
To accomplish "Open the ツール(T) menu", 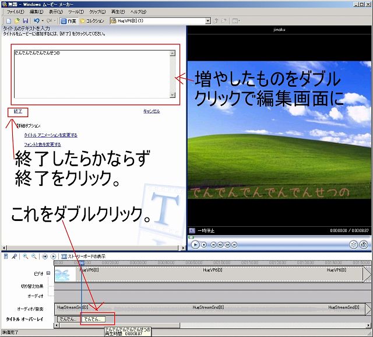I will [x=76, y=12].
